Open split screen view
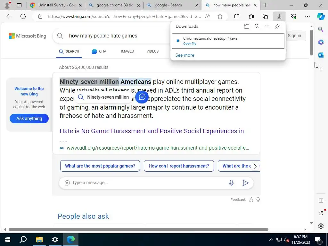The width and height of the screenshot is (328, 246). [237, 16]
